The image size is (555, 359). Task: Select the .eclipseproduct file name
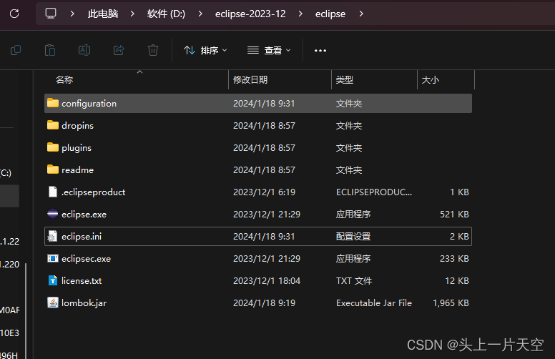pyautogui.click(x=94, y=192)
